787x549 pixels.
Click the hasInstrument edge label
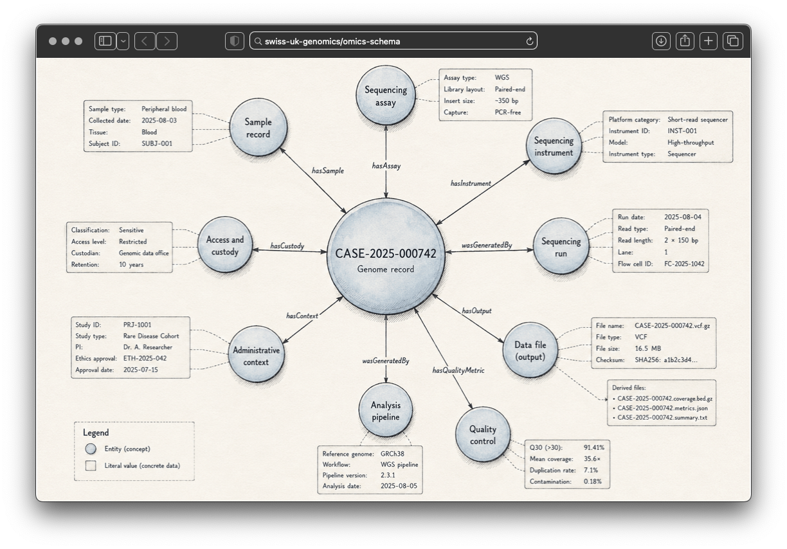pos(471,183)
